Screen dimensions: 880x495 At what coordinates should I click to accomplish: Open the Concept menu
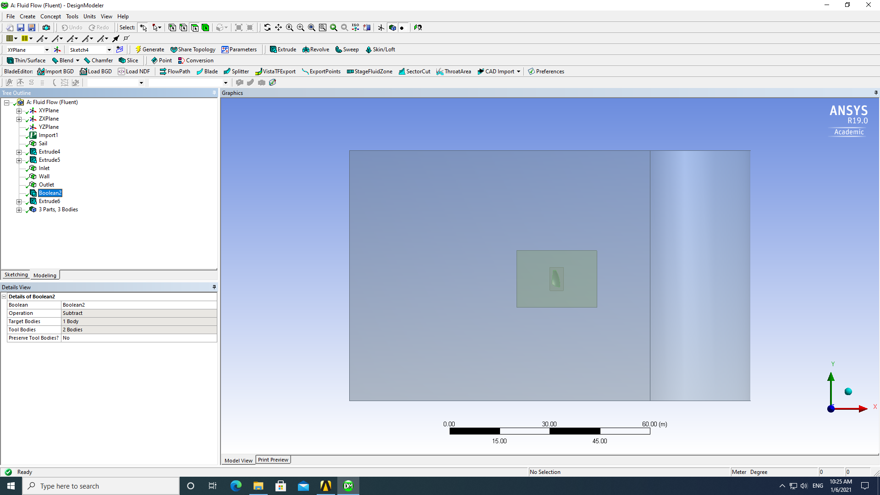click(x=50, y=16)
